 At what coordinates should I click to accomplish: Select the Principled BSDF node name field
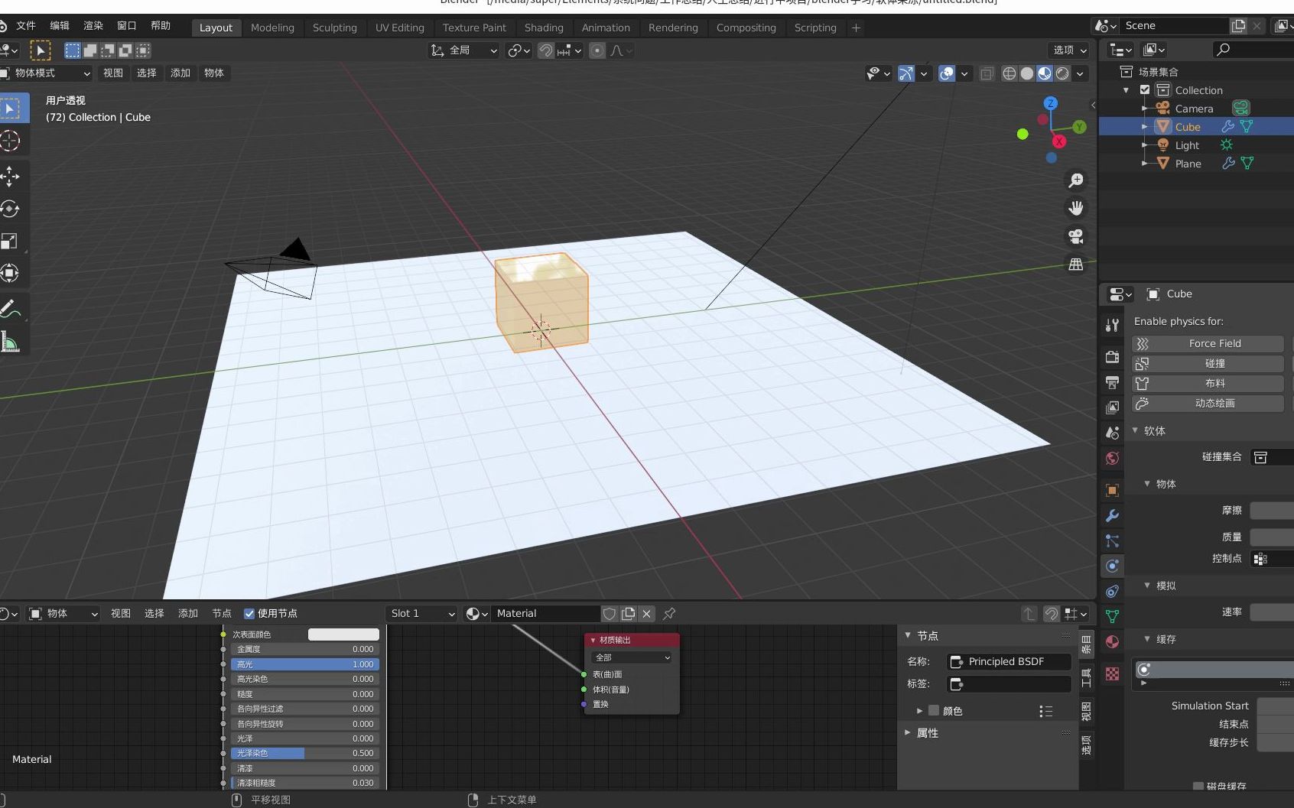point(1008,661)
